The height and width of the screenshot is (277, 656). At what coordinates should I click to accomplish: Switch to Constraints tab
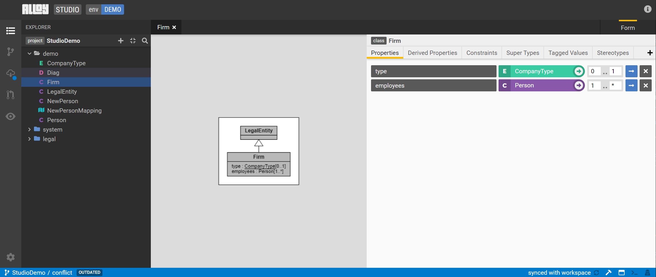click(482, 53)
